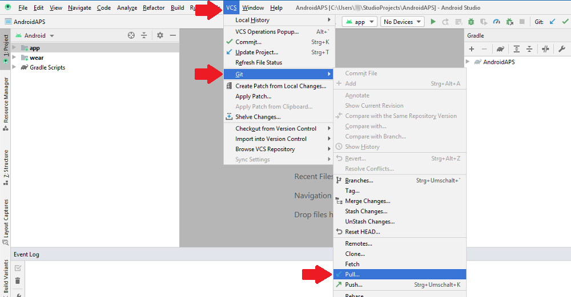Open the No Devices dropdown

[x=402, y=22]
